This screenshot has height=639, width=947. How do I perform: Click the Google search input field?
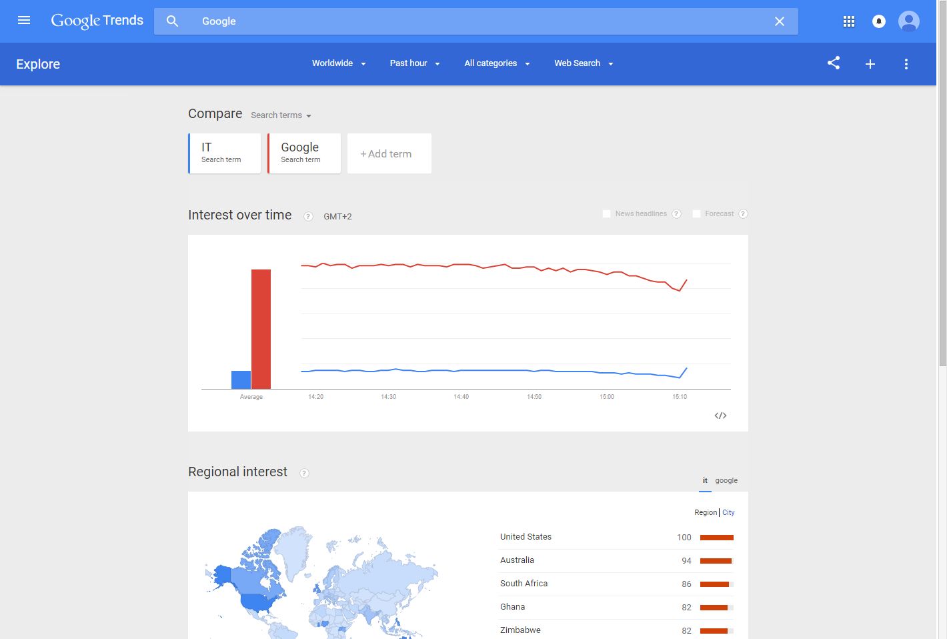coord(467,21)
